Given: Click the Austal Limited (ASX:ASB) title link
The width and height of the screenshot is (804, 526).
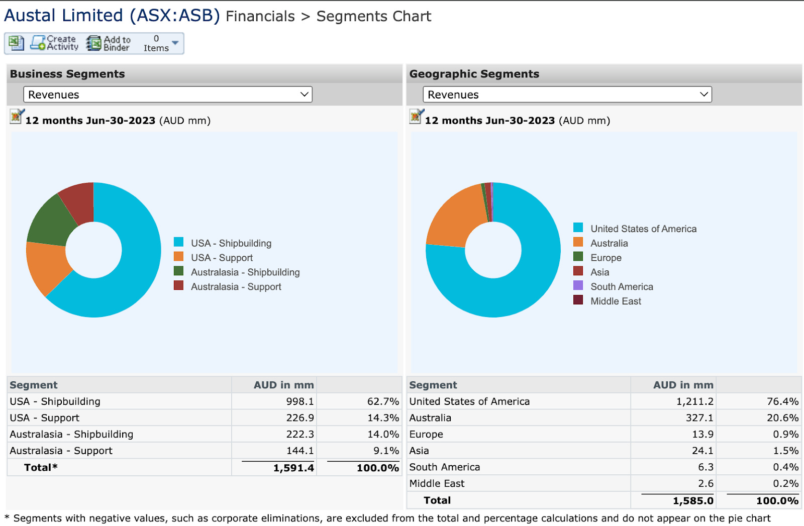Looking at the screenshot, I should point(112,16).
